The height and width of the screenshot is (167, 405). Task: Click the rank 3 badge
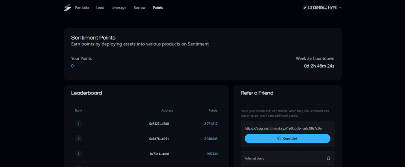(x=78, y=154)
